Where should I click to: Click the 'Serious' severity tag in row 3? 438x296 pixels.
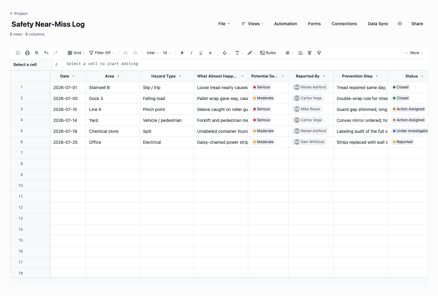(262, 109)
